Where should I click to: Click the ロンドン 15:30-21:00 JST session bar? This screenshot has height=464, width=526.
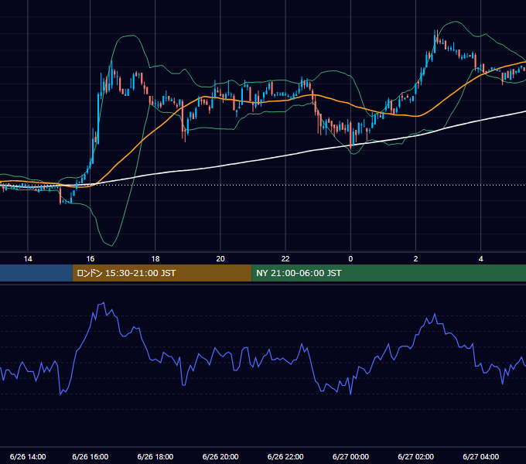pos(162,273)
